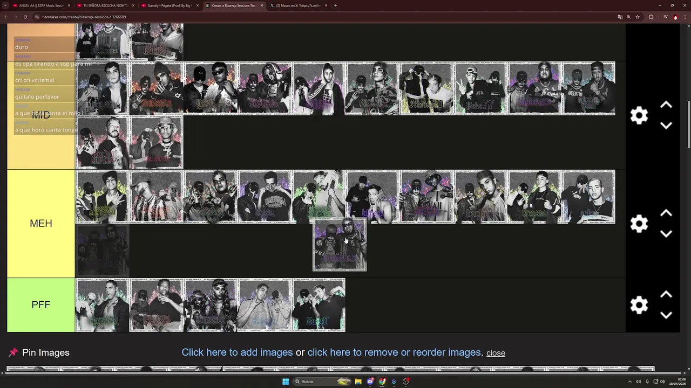Open settings gear for PFF tier

point(639,305)
